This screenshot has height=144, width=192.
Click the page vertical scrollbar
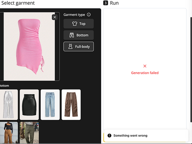[191, 70]
